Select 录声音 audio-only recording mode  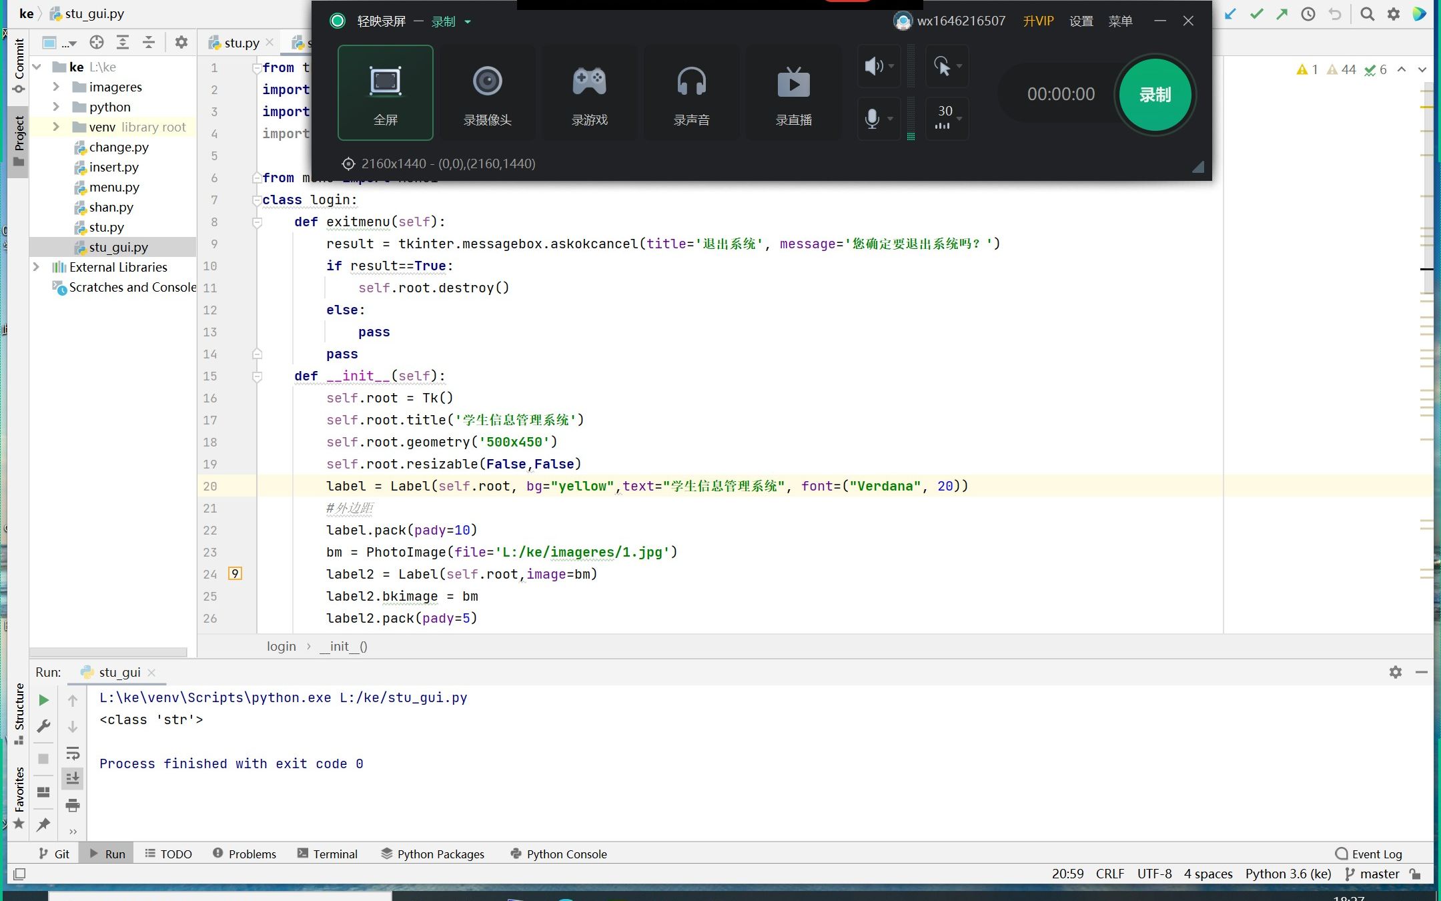[x=691, y=93]
